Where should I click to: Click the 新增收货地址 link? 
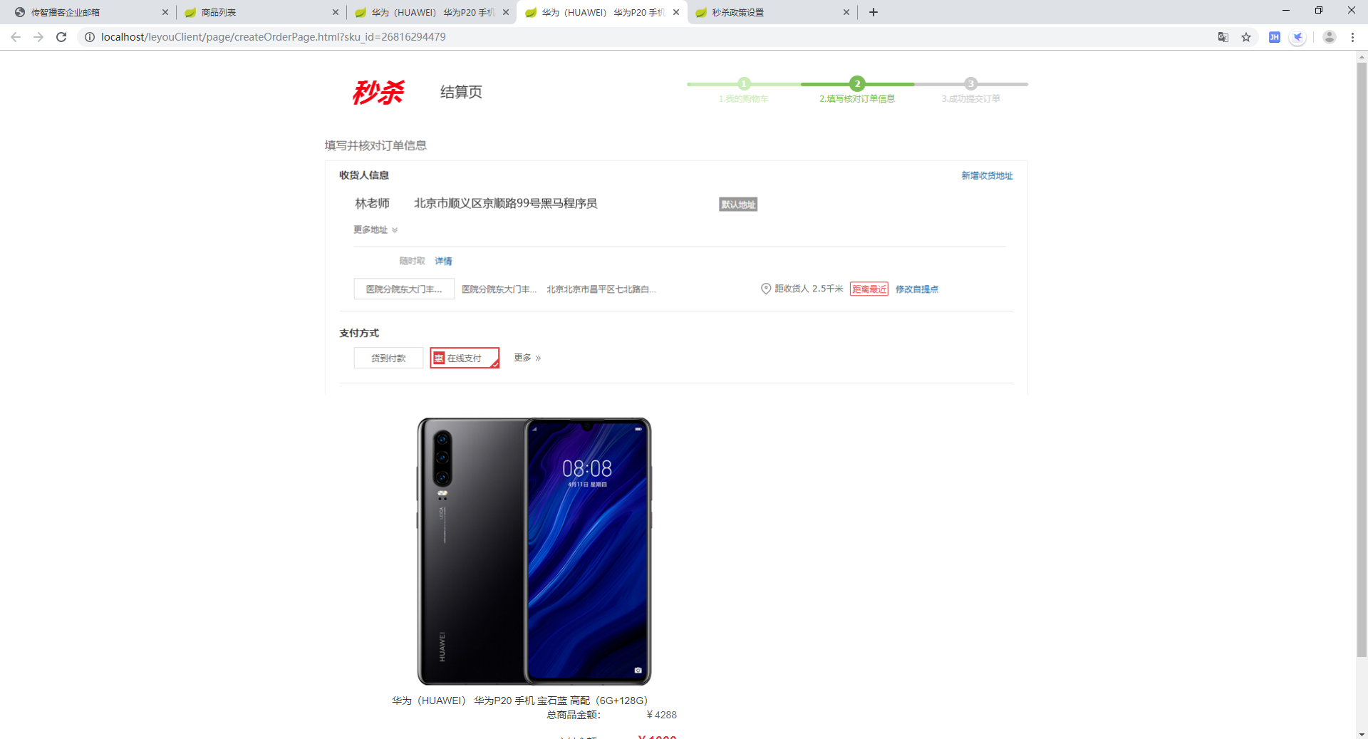coord(987,175)
